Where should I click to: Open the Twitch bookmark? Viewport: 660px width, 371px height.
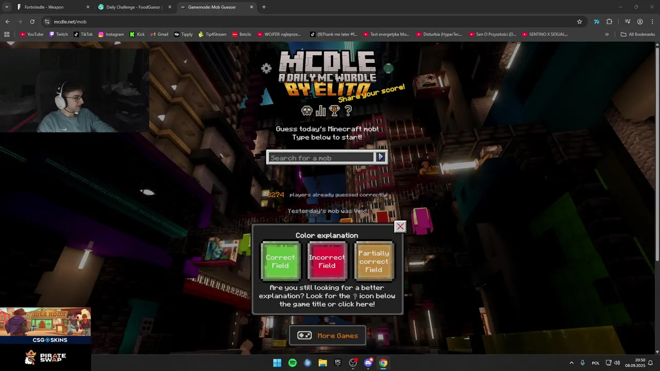click(x=58, y=35)
